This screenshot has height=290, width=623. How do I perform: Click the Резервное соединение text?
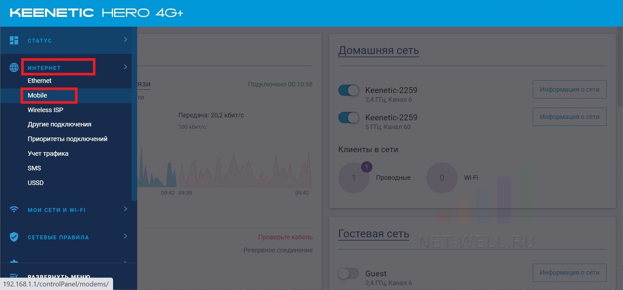(x=278, y=250)
